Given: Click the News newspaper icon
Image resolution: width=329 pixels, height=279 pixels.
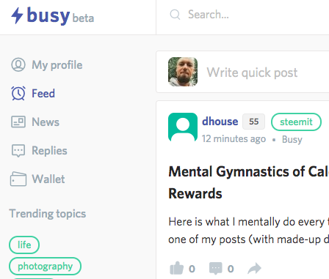Looking at the screenshot, I should tap(18, 122).
